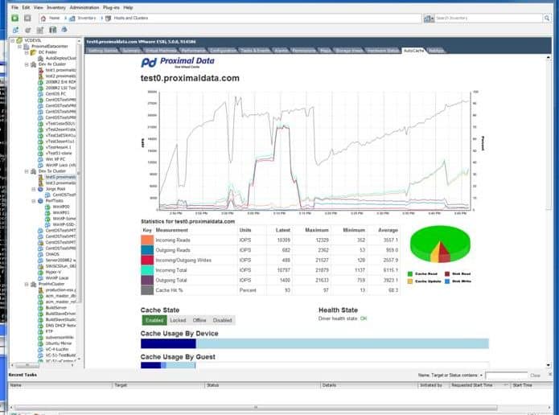The width and height of the screenshot is (559, 415).
Task: Open the Inventory menu
Action: click(x=56, y=7)
